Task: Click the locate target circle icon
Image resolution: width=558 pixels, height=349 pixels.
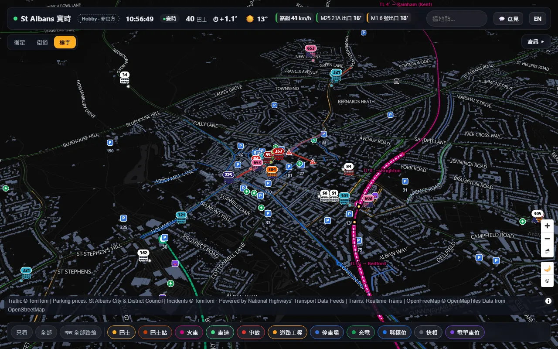Action: (548, 281)
